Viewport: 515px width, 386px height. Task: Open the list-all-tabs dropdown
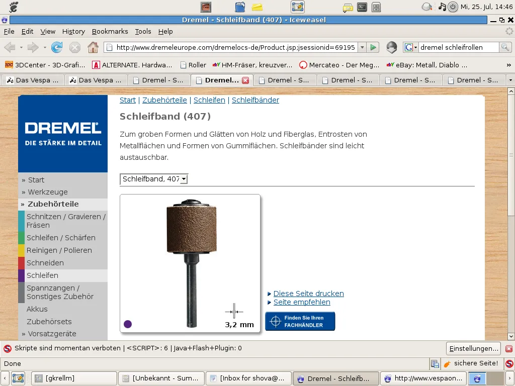click(x=510, y=80)
